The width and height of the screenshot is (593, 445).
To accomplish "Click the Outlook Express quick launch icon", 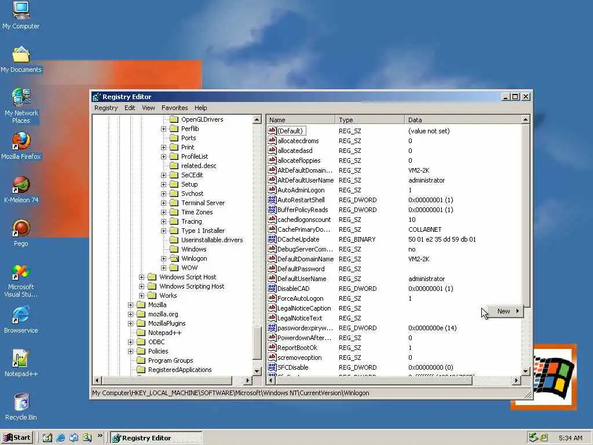I will (74, 438).
